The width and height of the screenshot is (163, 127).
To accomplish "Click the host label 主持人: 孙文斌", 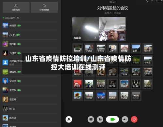I will click(112, 13).
